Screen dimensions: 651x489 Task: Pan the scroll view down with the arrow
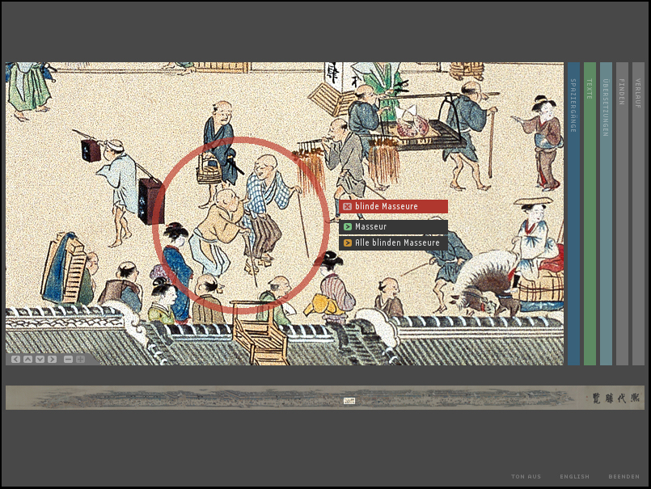[40, 359]
